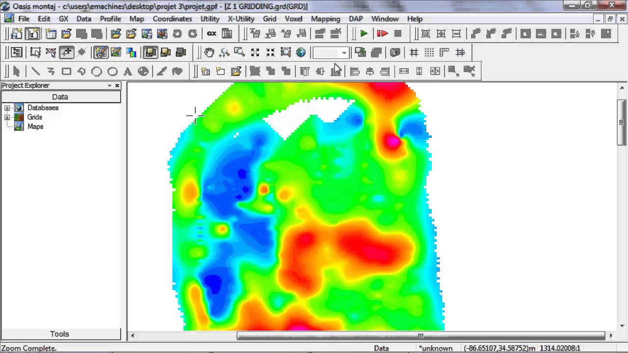Select the rectangle drawing tool
Image resolution: width=628 pixels, height=353 pixels.
pyautogui.click(x=66, y=72)
